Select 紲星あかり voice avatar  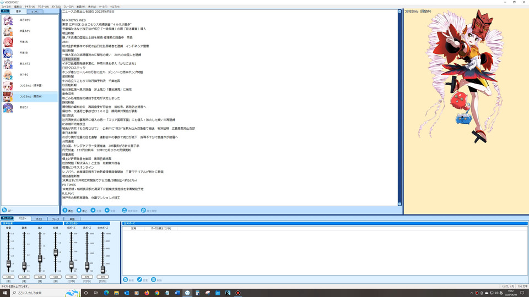tap(8, 31)
